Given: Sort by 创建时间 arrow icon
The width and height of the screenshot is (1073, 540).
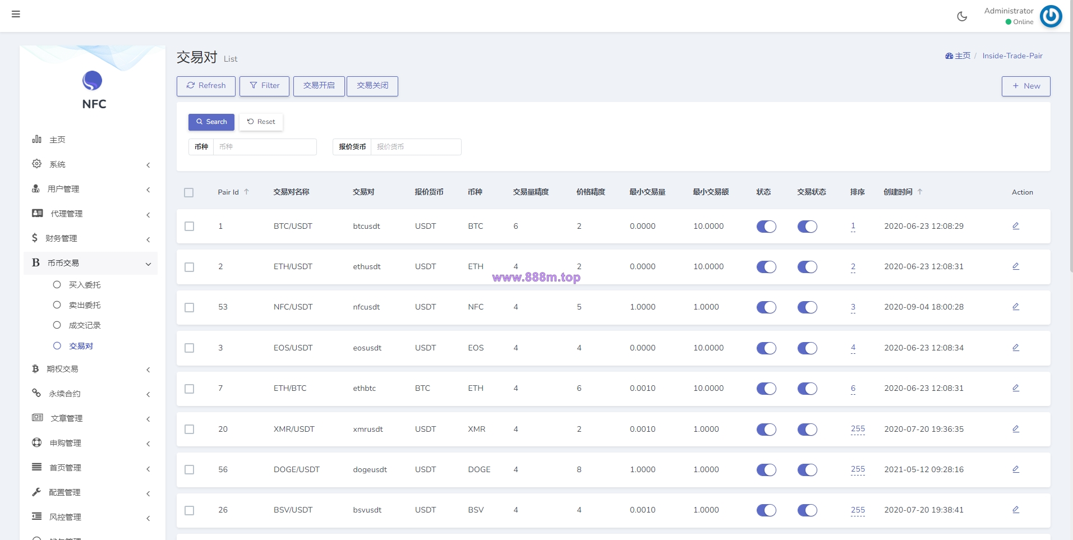Looking at the screenshot, I should pyautogui.click(x=920, y=192).
